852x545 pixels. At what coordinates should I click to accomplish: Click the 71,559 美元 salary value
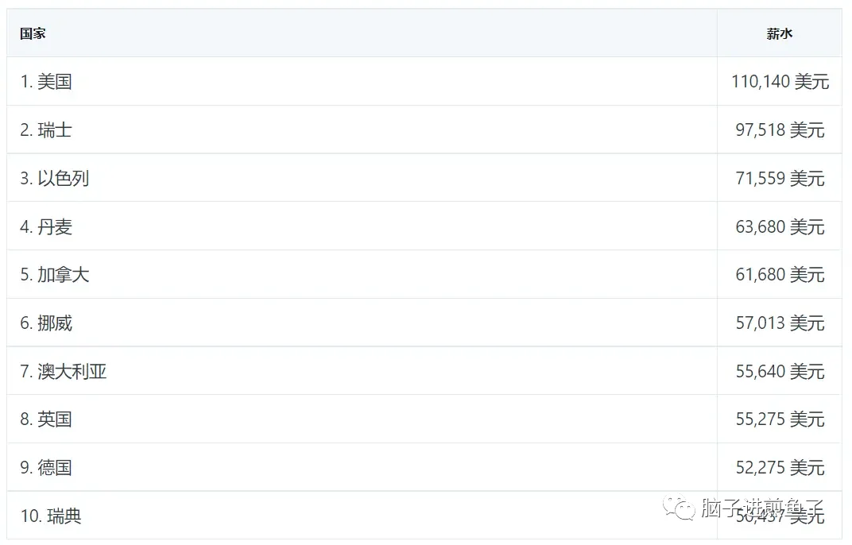[780, 178]
